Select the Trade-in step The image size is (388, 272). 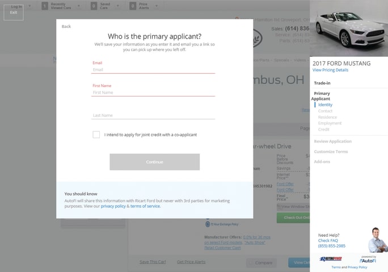tap(322, 83)
